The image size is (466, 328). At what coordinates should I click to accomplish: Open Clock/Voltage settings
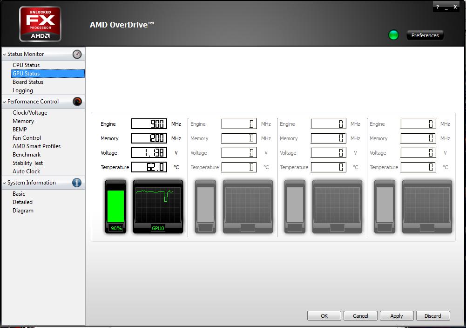[x=30, y=113]
